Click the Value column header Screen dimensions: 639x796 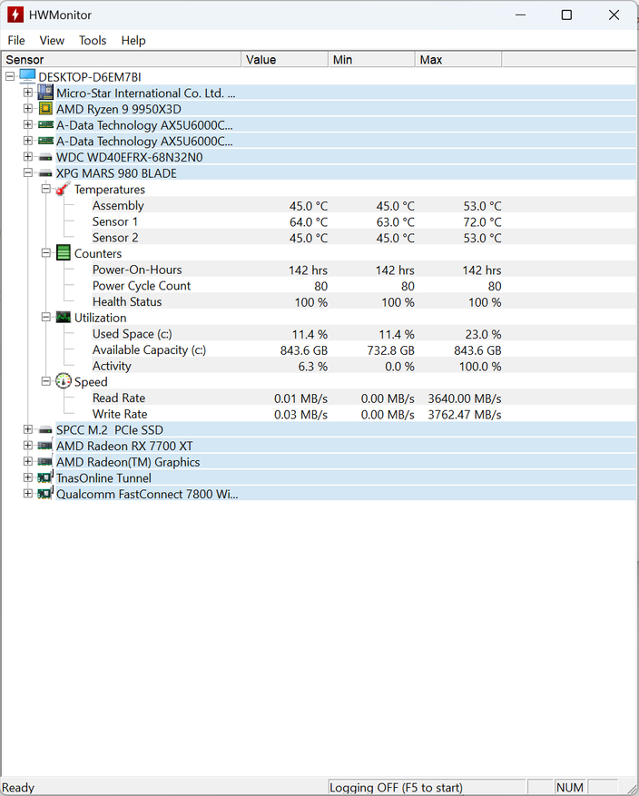pos(285,59)
